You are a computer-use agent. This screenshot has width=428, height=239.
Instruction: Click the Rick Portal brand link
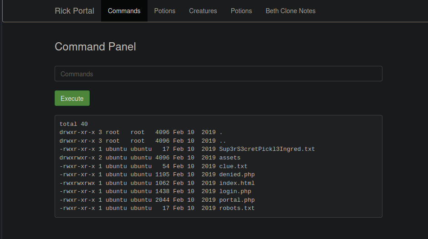[x=74, y=11]
